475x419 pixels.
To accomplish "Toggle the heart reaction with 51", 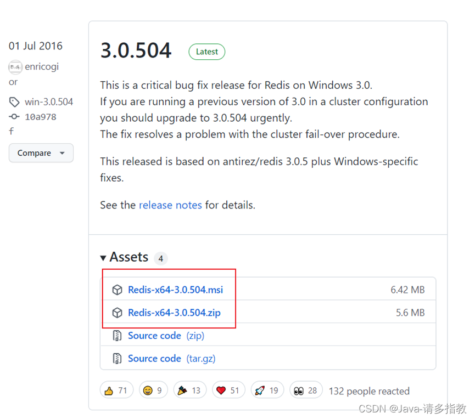I will point(227,390).
